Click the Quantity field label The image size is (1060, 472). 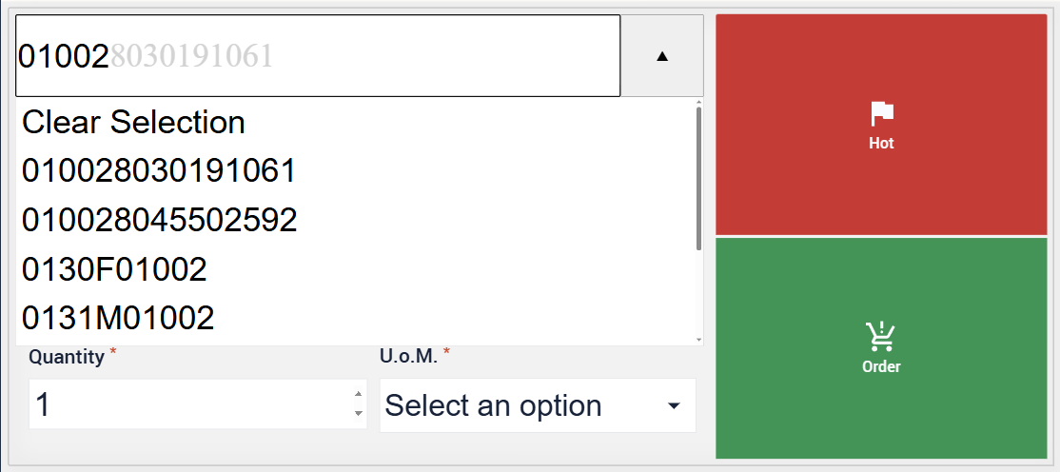tap(67, 357)
